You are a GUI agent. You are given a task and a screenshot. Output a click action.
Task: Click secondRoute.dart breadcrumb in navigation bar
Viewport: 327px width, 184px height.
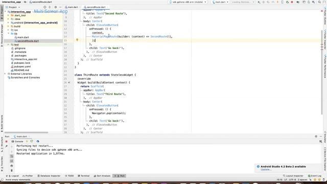point(41,2)
